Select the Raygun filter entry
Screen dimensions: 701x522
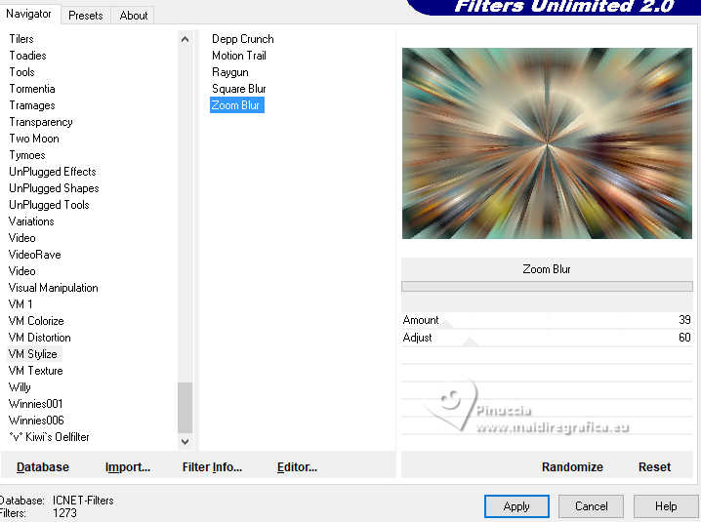[230, 72]
